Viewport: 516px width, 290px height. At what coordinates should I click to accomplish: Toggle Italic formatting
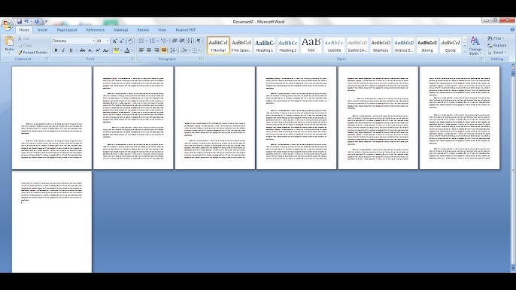[63, 50]
